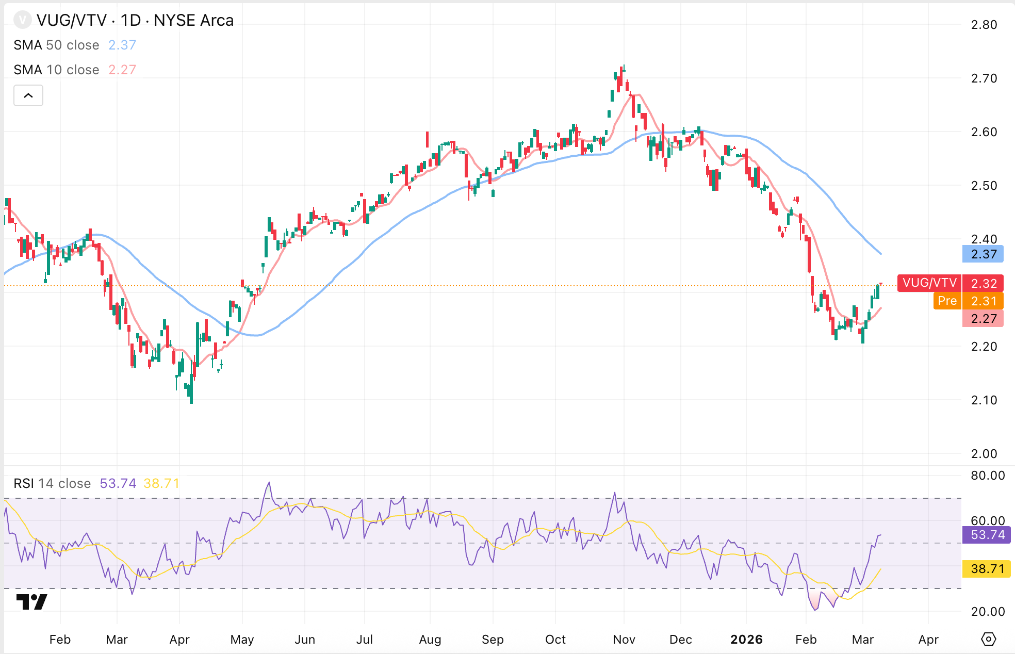
Task: Click the blue 2.37 SMA price label
Action: 983,254
